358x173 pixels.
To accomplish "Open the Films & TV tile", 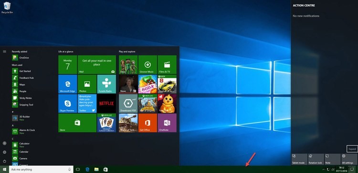I will coord(167,64).
